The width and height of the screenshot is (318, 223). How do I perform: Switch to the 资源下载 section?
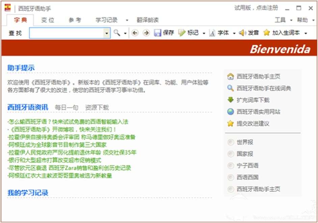[97, 107]
